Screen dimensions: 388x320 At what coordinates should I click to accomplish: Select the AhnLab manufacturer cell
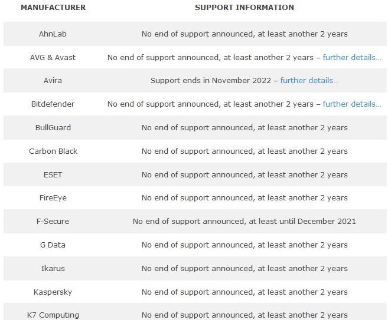pos(53,34)
